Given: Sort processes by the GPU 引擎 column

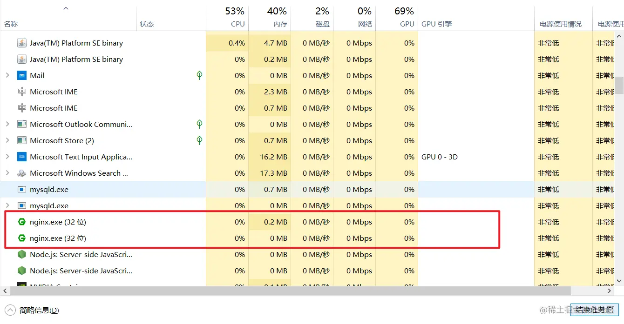Looking at the screenshot, I should coord(437,24).
